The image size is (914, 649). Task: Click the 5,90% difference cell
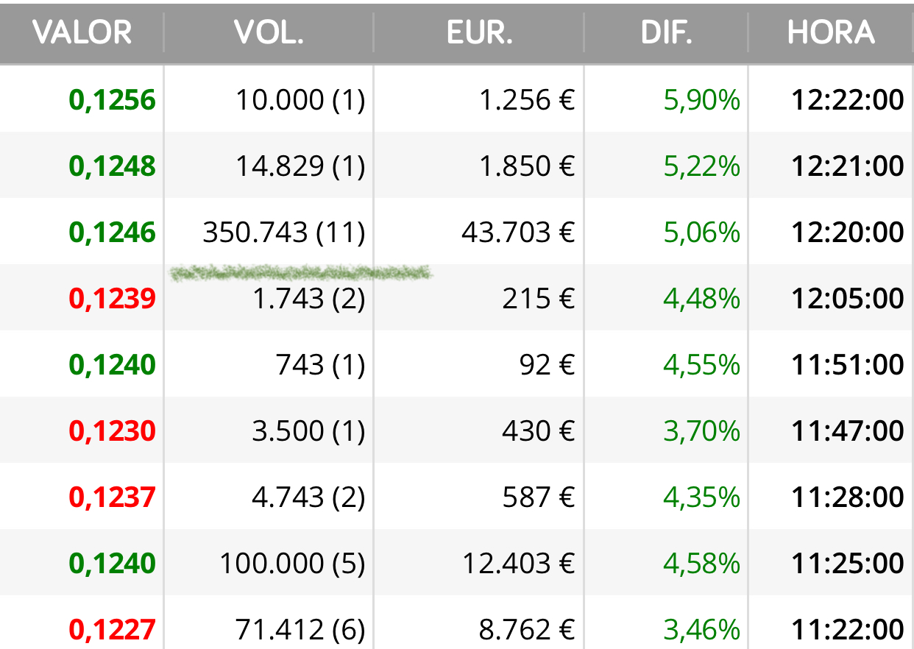coord(702,100)
